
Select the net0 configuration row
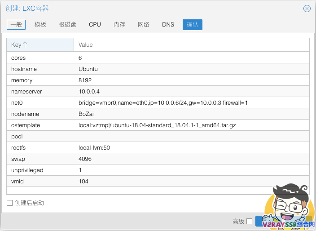[157, 103]
